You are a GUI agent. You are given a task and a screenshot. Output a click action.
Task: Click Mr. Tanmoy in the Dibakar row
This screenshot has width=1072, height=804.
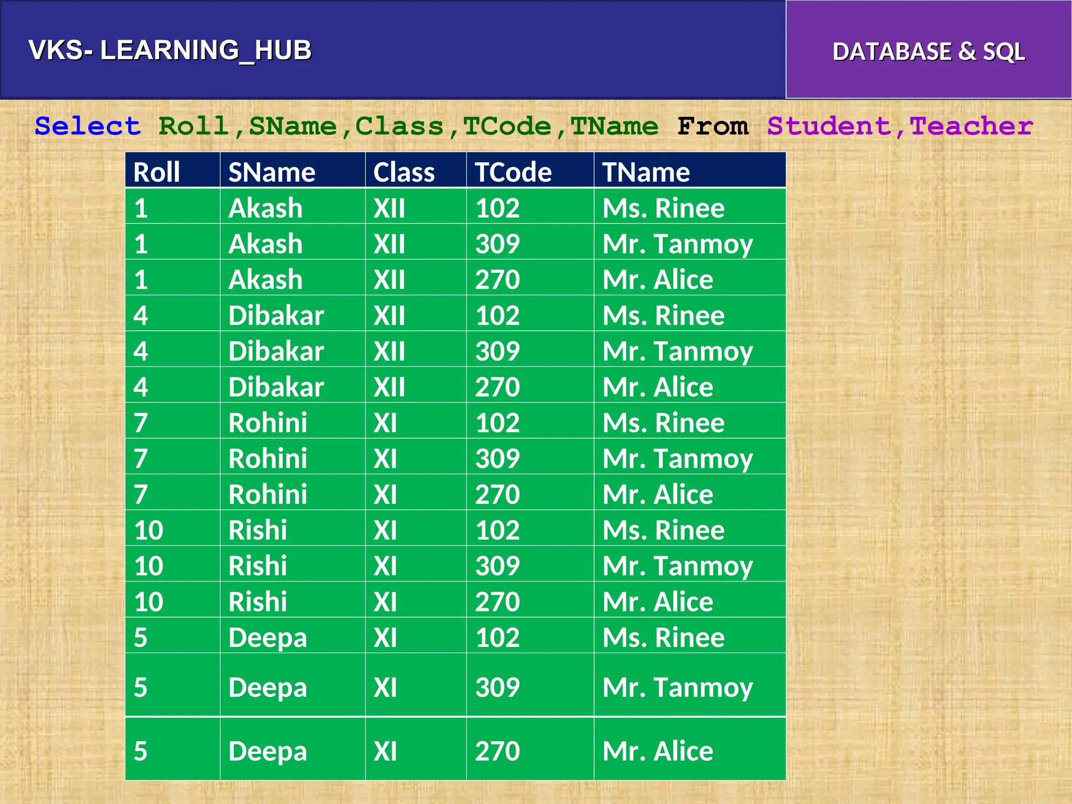[x=677, y=352]
